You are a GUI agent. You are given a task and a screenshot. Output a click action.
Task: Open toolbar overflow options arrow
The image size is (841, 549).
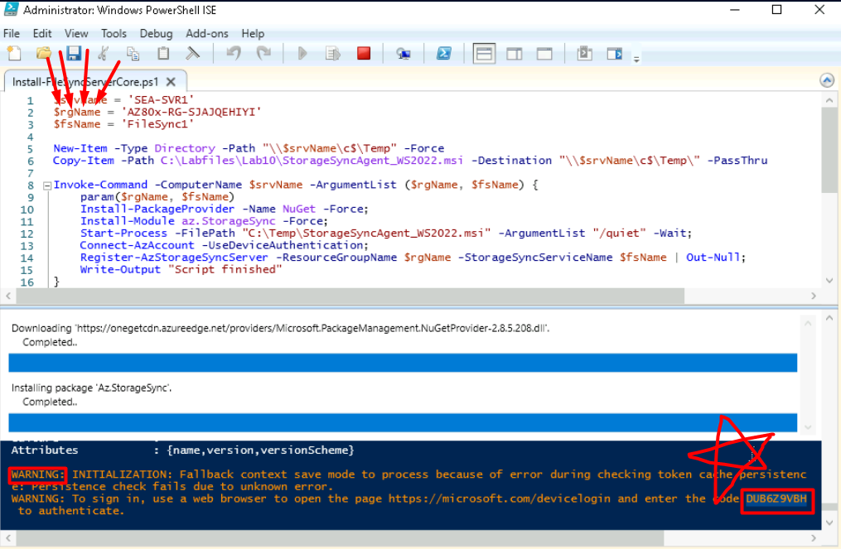click(636, 59)
